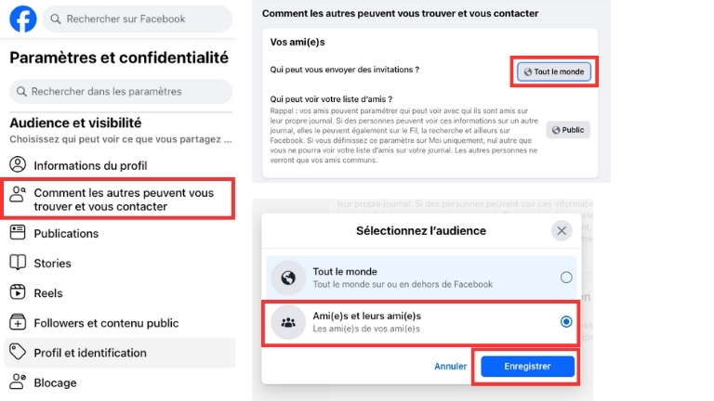Close the Sélectionnez l'audience dialog

click(x=562, y=231)
